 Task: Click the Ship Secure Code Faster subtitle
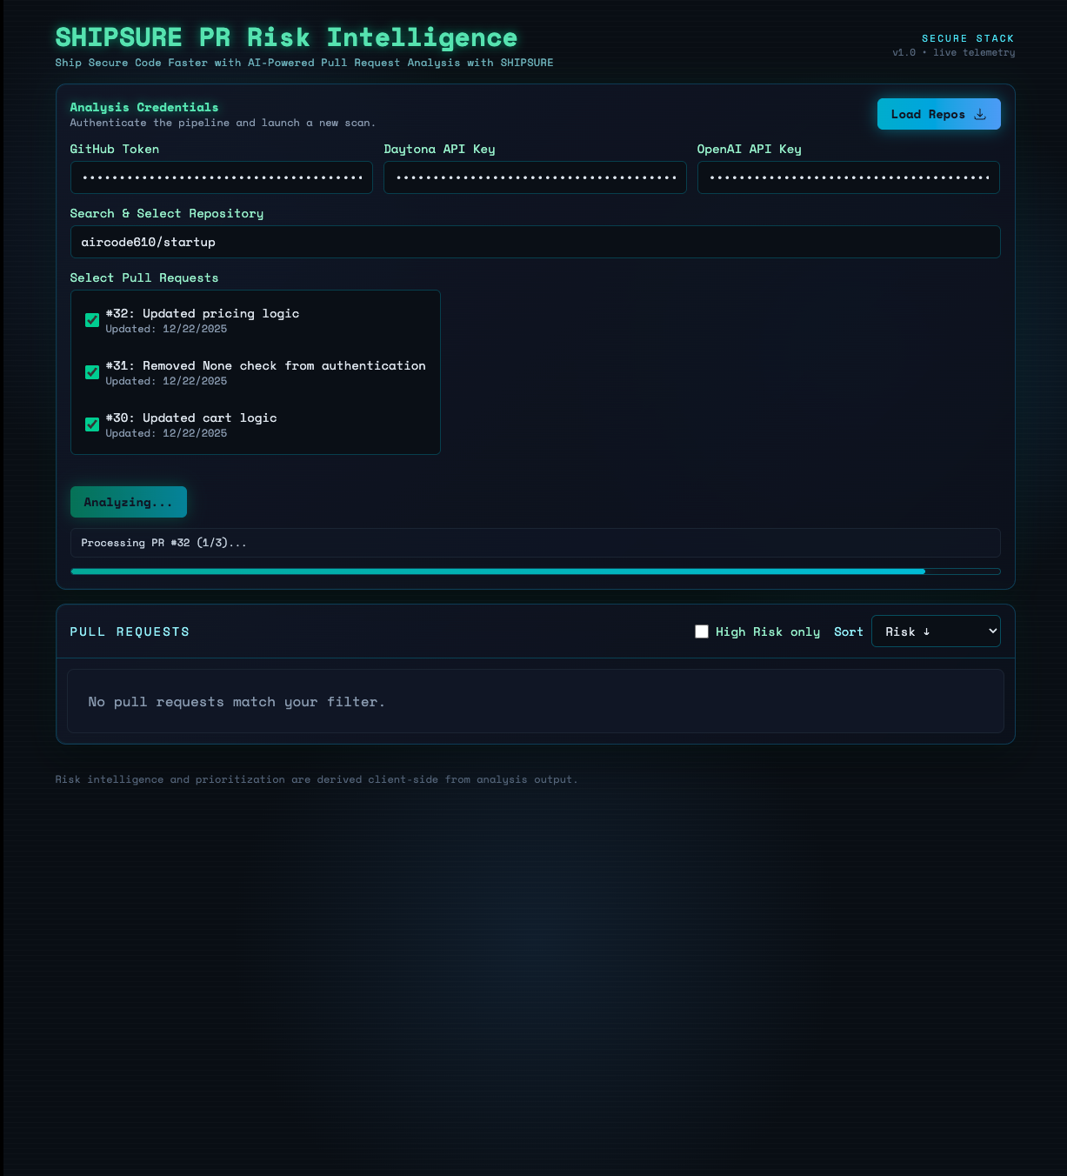[x=304, y=63]
